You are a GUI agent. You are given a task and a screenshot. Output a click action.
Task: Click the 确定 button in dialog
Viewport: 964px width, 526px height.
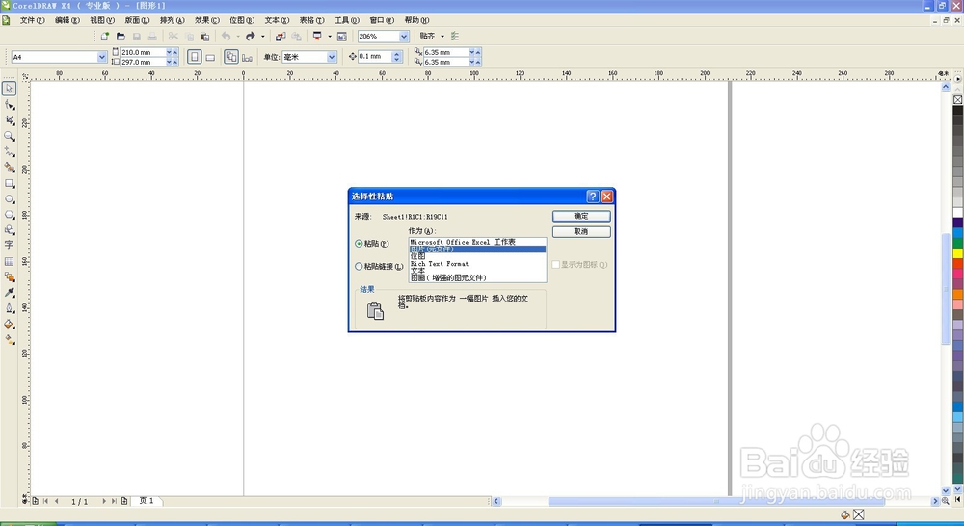(x=581, y=216)
